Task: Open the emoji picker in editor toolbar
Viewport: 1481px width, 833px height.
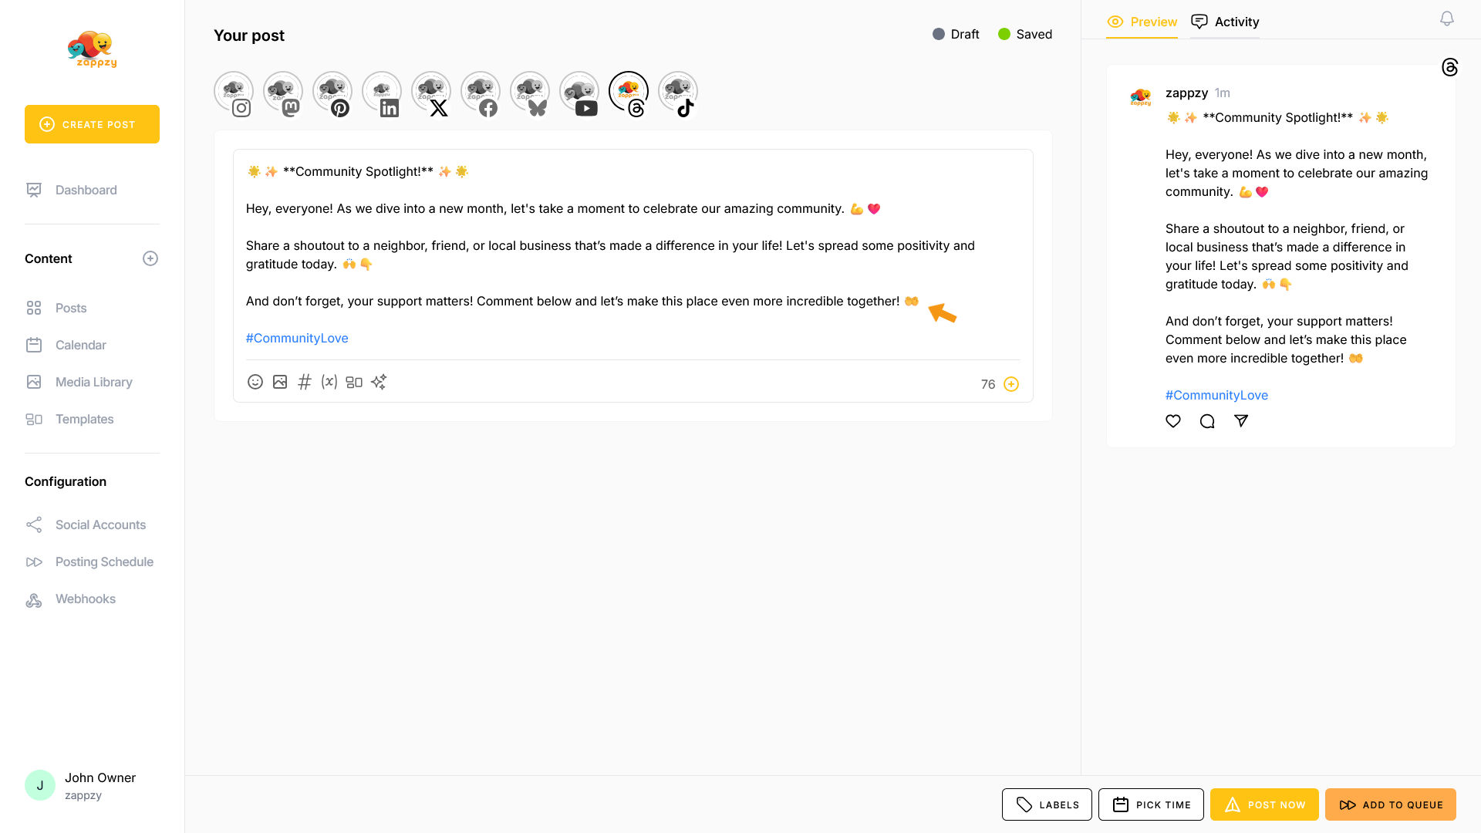Action: (x=255, y=382)
